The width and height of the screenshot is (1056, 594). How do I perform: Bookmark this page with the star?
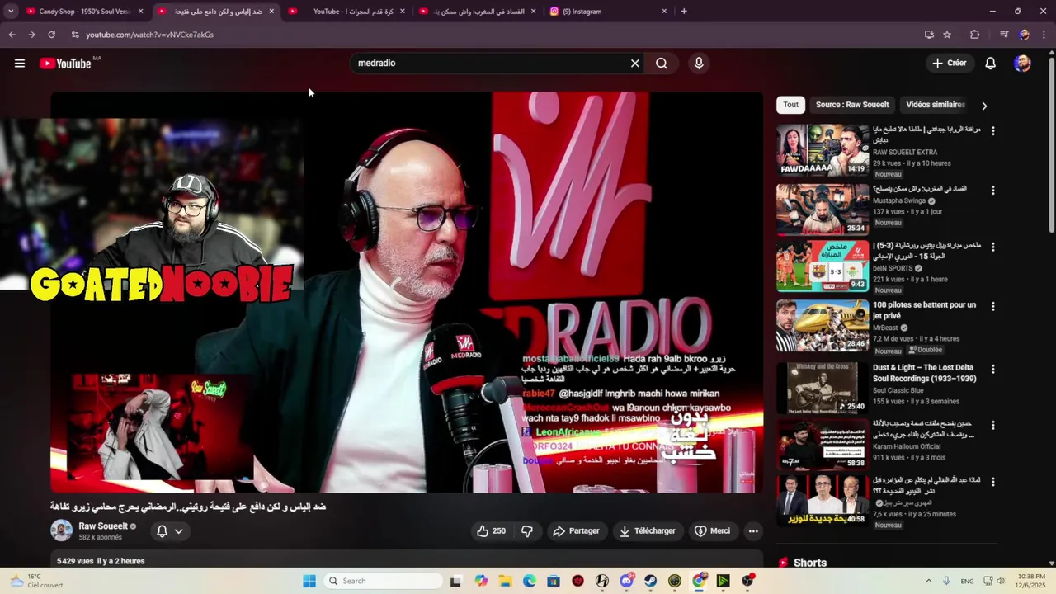click(947, 35)
